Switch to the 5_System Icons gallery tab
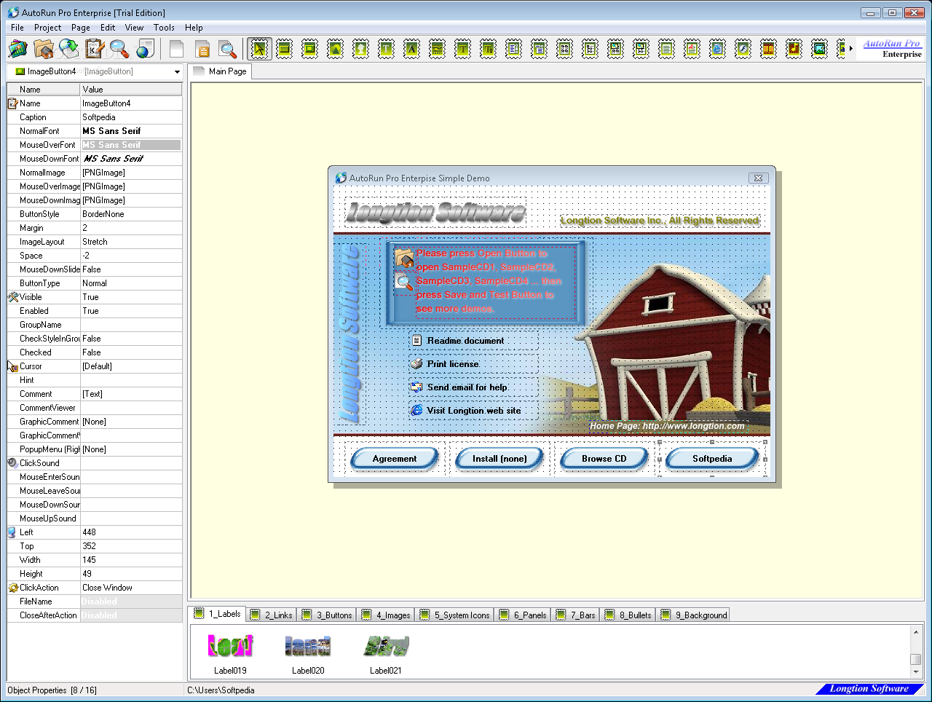 tap(455, 615)
